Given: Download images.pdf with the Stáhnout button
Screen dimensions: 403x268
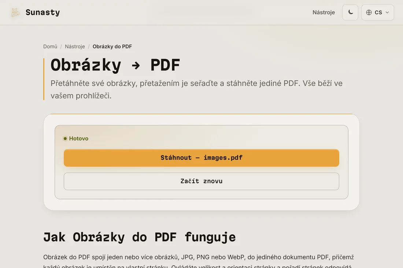Looking at the screenshot, I should 202,158.
